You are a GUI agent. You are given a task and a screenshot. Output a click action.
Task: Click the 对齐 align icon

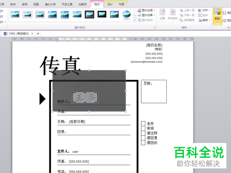(x=200, y=10)
